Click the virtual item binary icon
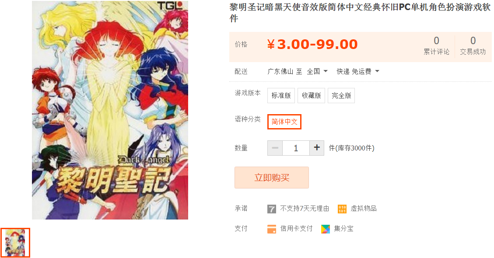 tap(342, 209)
